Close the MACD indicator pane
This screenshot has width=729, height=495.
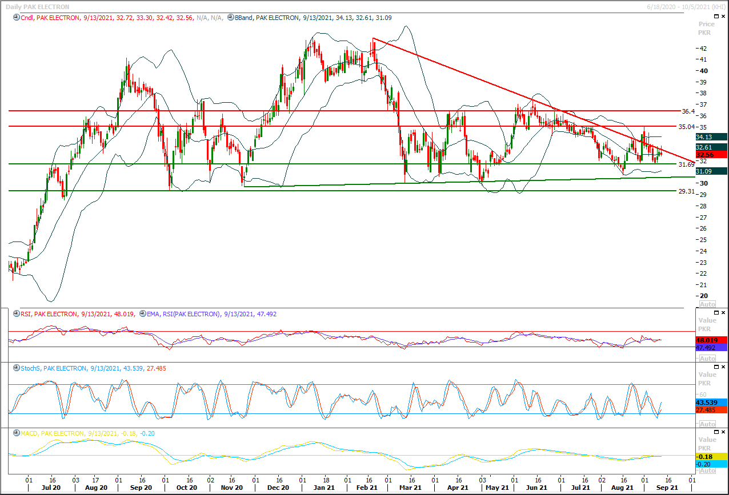click(723, 432)
